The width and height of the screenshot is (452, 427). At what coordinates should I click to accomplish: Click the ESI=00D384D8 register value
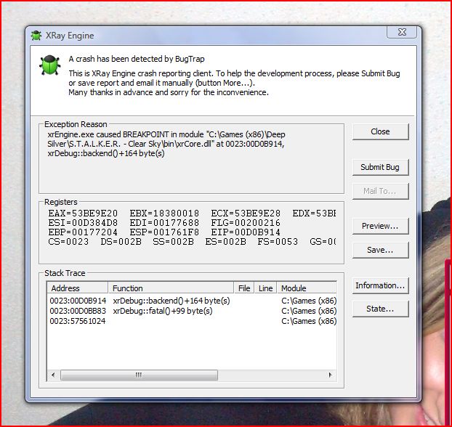tap(83, 223)
